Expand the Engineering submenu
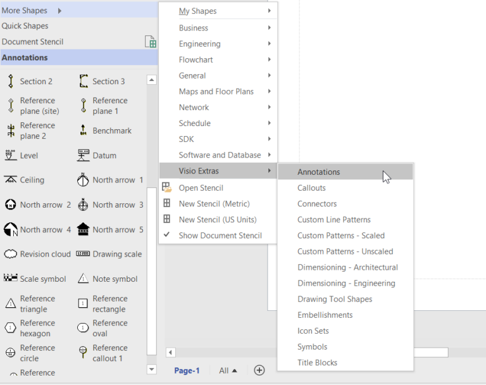Image resolution: width=486 pixels, height=385 pixels. [218, 44]
